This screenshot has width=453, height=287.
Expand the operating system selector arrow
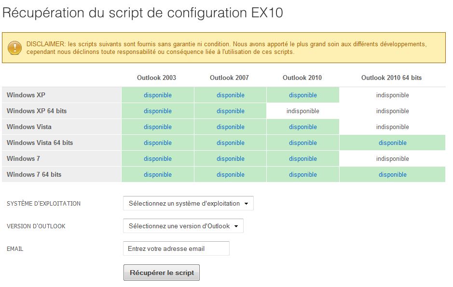[x=247, y=203]
